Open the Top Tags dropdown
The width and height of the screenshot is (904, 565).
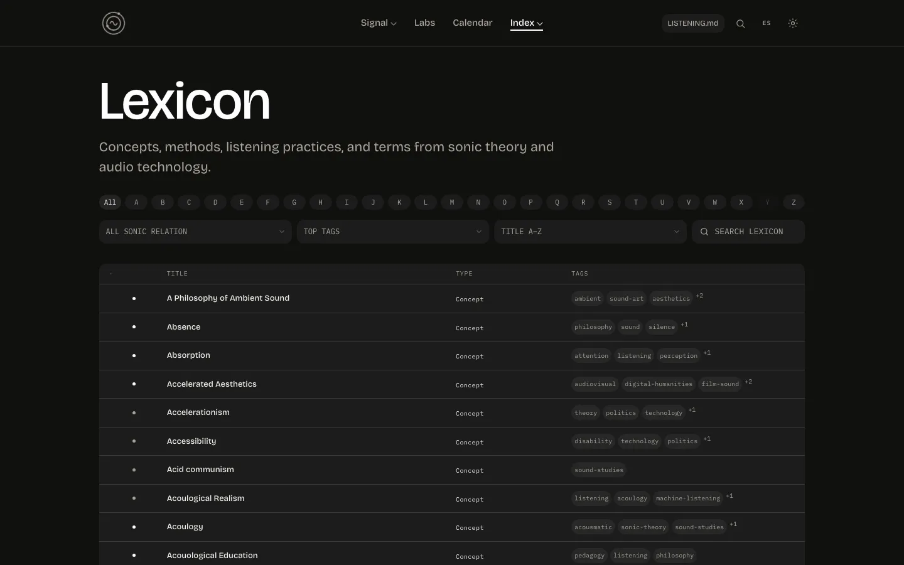[x=393, y=232]
